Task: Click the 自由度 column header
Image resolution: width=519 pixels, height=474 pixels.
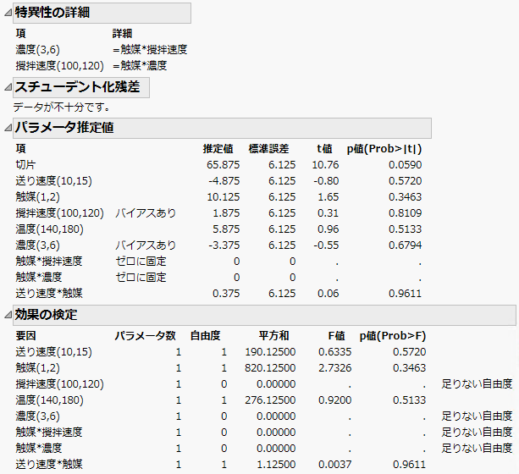Action: click(x=205, y=336)
